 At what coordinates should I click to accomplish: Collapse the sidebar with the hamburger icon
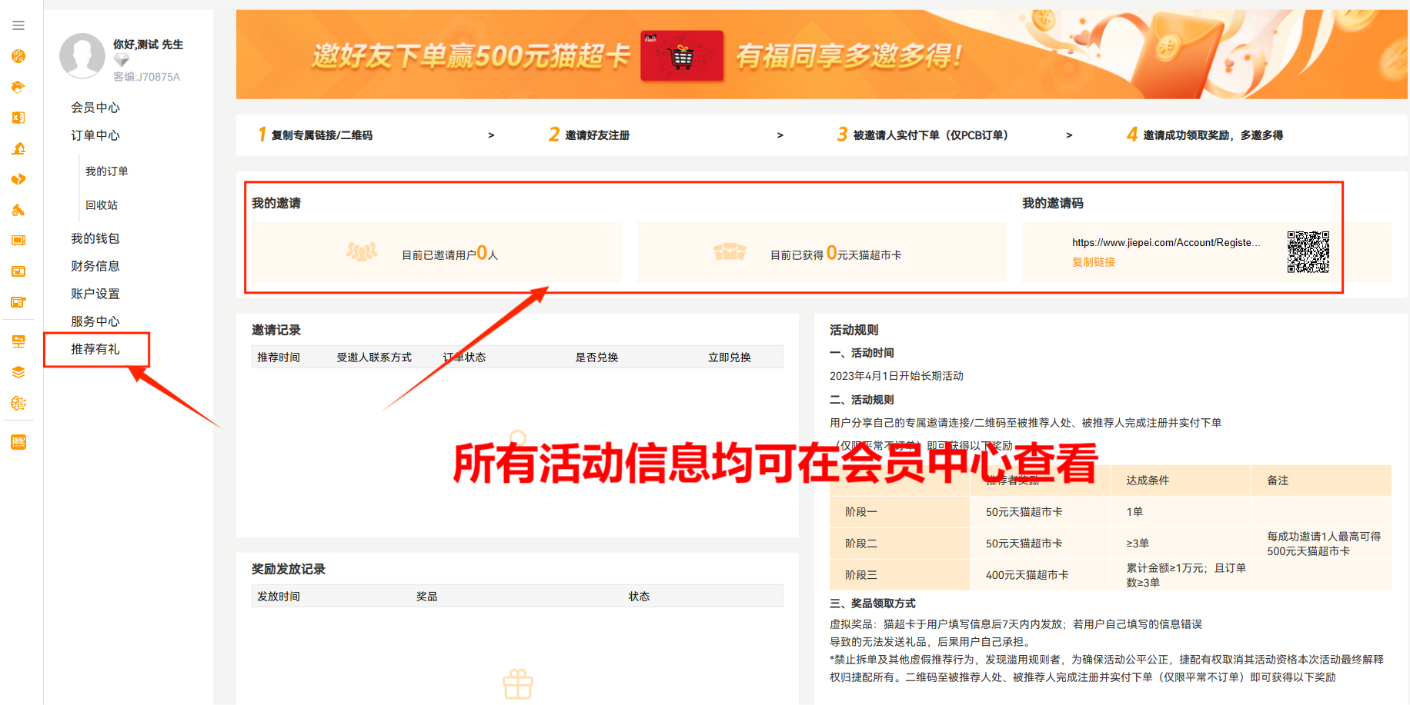(x=18, y=25)
